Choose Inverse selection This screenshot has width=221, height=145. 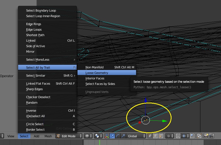[x=47, y=111]
